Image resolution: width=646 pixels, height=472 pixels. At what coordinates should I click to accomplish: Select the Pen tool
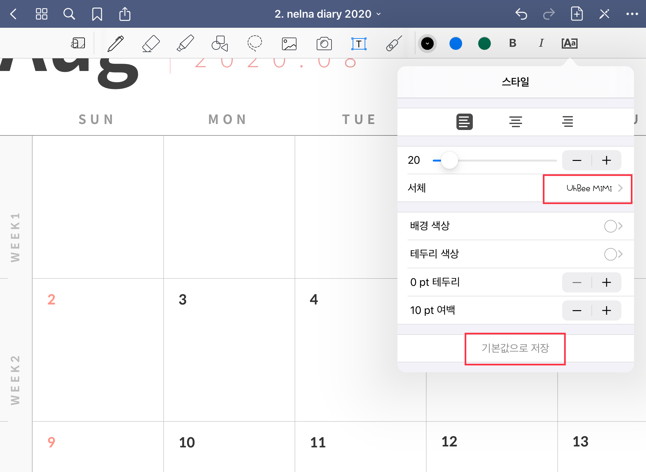coord(116,44)
